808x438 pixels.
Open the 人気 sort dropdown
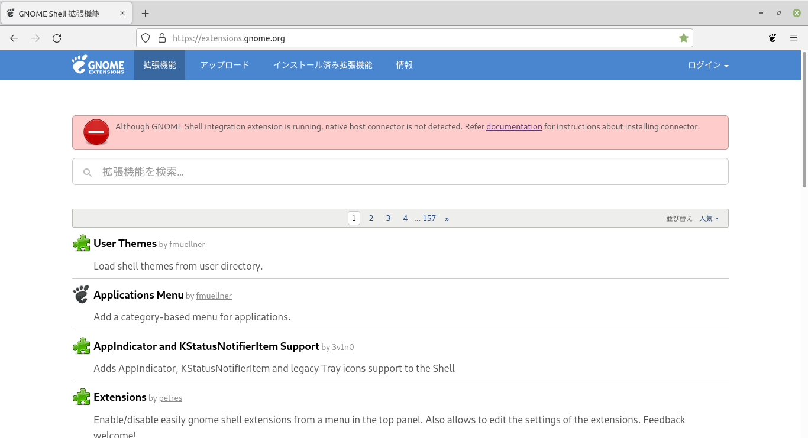[x=709, y=219]
